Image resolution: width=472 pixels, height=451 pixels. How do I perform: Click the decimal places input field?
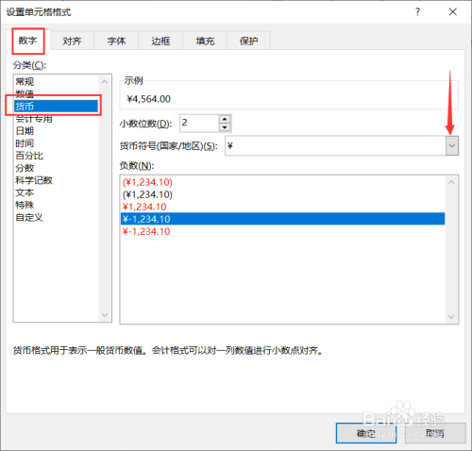coord(199,123)
